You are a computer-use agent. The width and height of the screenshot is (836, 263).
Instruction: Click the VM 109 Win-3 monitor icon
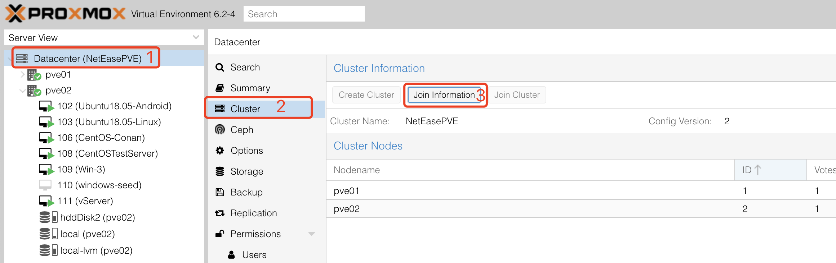coord(46,170)
